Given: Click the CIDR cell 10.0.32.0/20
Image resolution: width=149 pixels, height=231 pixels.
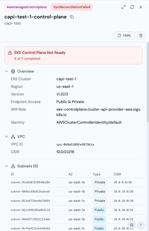Looking at the screenshot, I should tap(123, 201).
